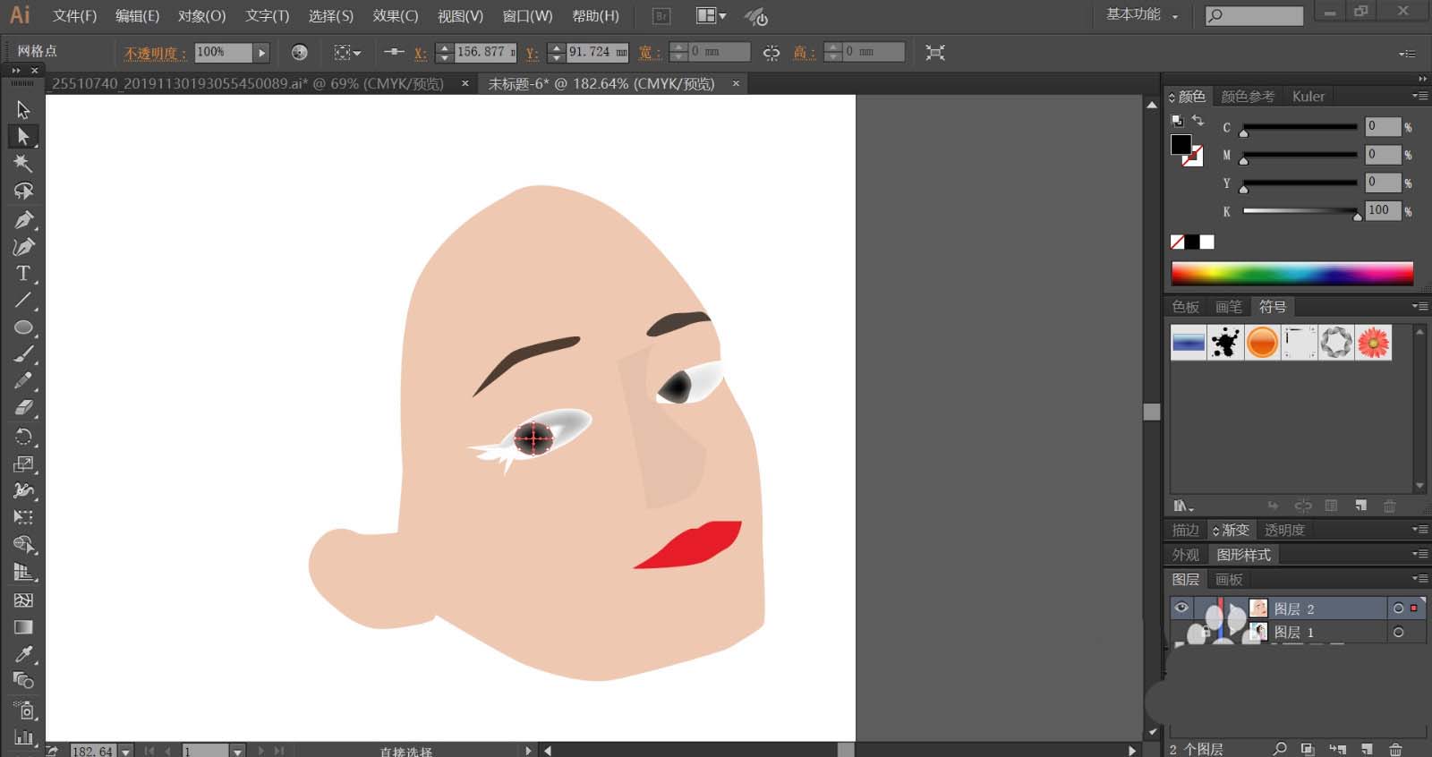Open the 效果(C) menu
Screen dimensions: 1432x757
(396, 16)
